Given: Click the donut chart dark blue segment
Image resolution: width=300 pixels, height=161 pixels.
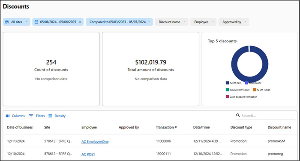Looking at the screenshot, I should 265,64.
